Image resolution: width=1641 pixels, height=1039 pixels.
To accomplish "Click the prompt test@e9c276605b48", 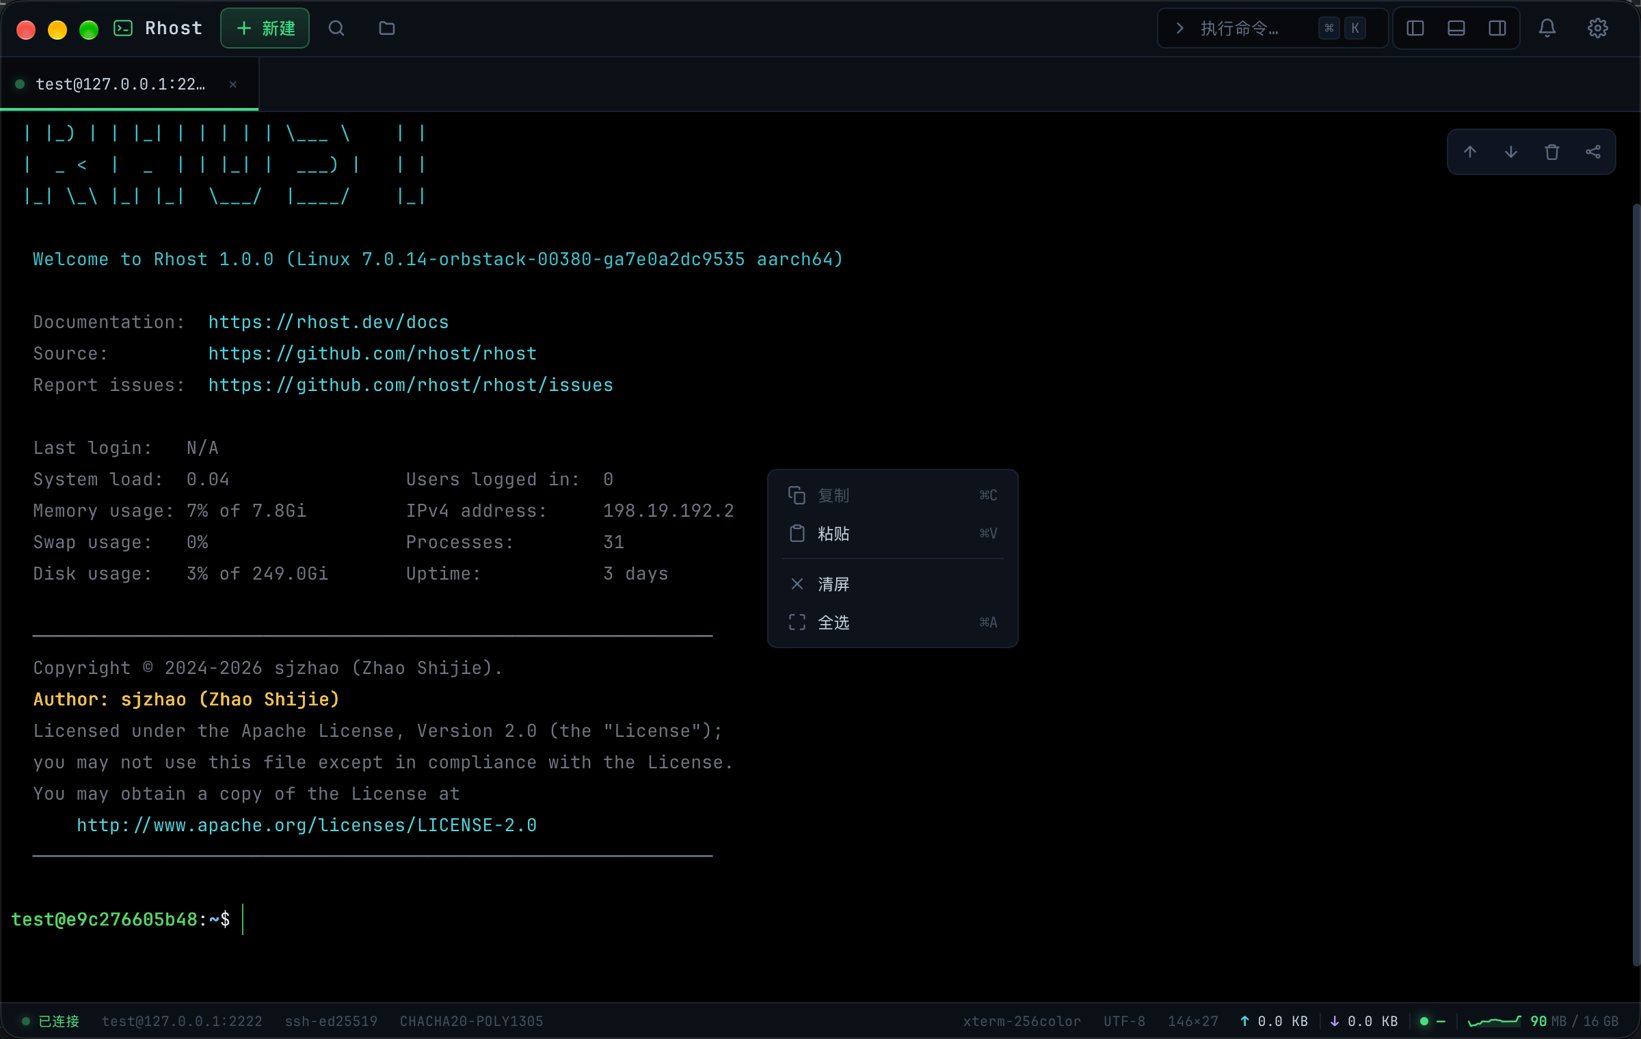I will 105,919.
